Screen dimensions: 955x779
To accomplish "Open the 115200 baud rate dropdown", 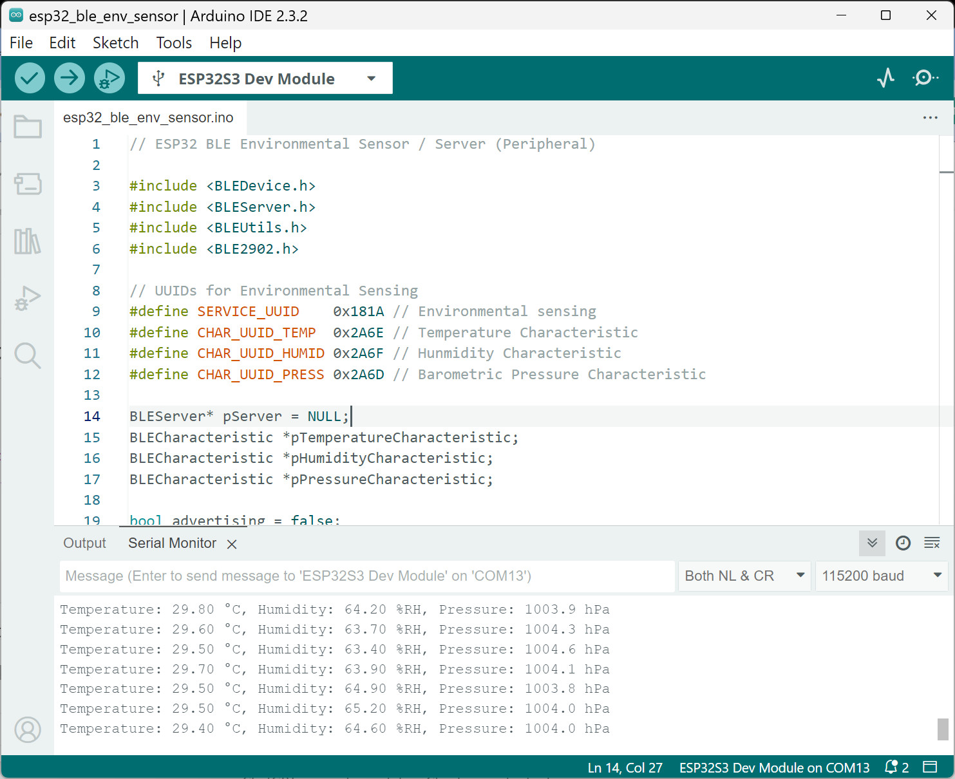I will [x=882, y=576].
